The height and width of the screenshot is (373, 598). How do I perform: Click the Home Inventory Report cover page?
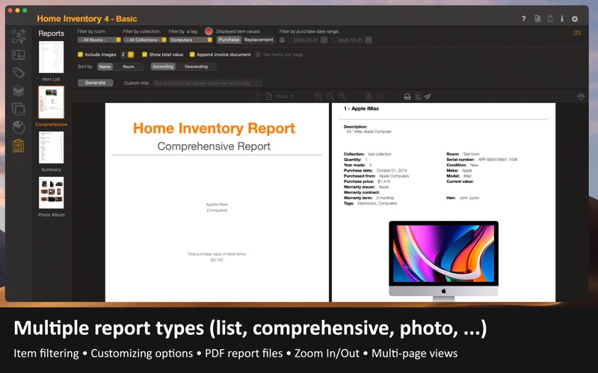(x=217, y=202)
